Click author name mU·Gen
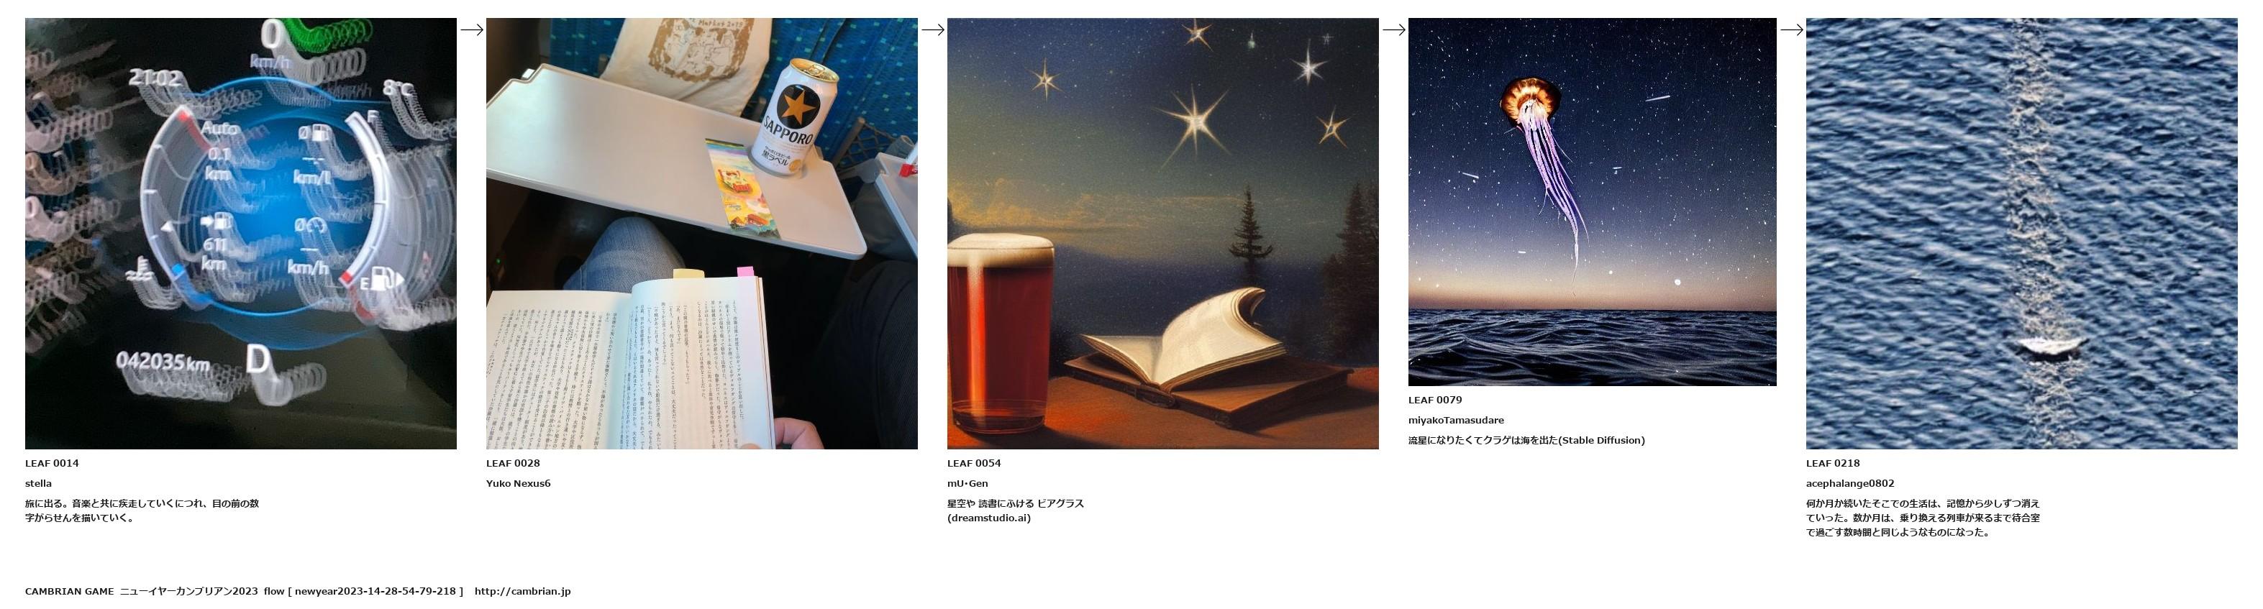 967,483
